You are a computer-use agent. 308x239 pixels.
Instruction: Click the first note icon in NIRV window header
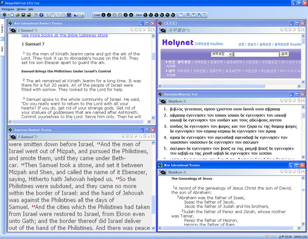click(x=132, y=30)
